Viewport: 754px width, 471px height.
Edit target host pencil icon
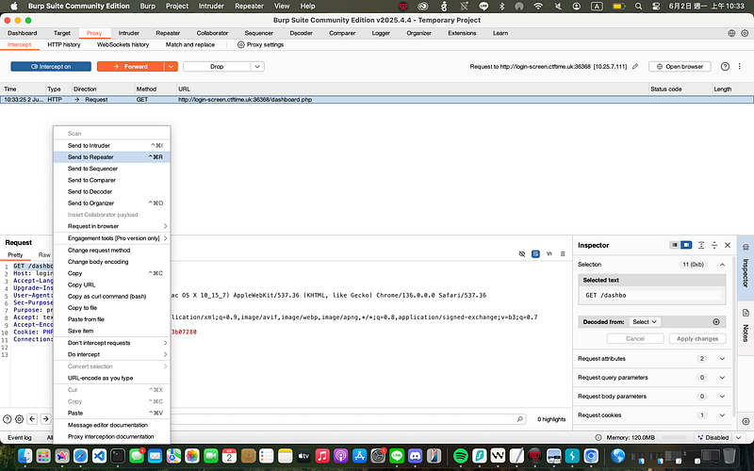point(635,66)
